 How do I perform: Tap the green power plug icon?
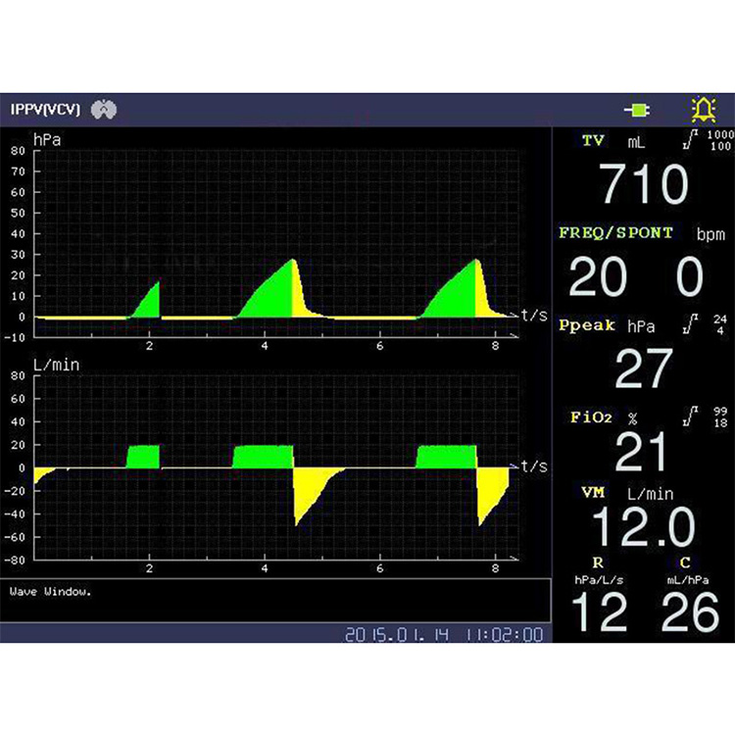click(x=638, y=109)
